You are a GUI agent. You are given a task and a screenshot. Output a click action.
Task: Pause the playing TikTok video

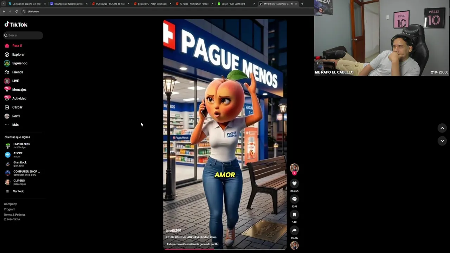pos(225,134)
